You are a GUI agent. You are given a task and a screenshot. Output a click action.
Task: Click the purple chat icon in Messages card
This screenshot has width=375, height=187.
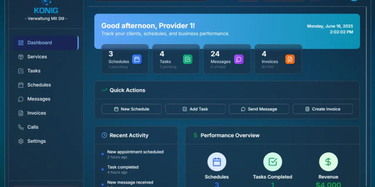pyautogui.click(x=239, y=59)
